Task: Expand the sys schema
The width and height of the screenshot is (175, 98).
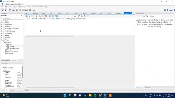Action: pos(2,39)
